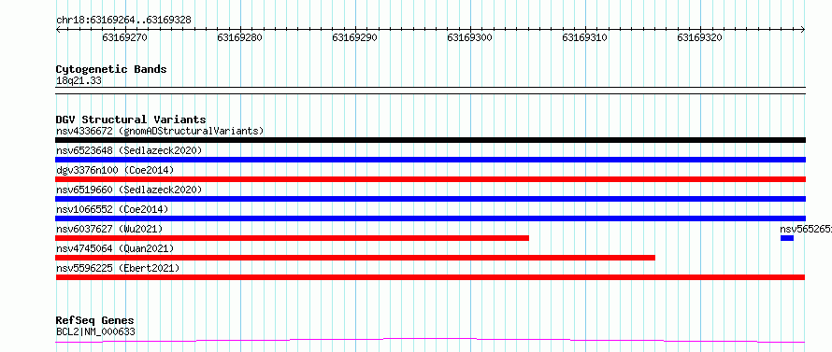Image resolution: width=832 pixels, height=352 pixels.
Task: Select the blue nsv6523648 Sedlazeck2020 bar
Action: pos(430,160)
